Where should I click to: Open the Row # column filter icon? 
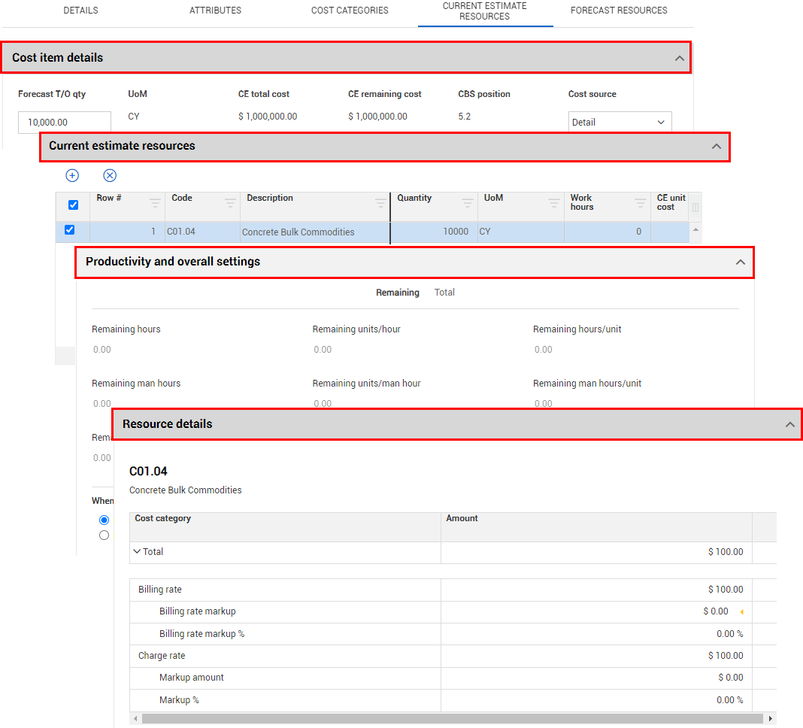155,203
